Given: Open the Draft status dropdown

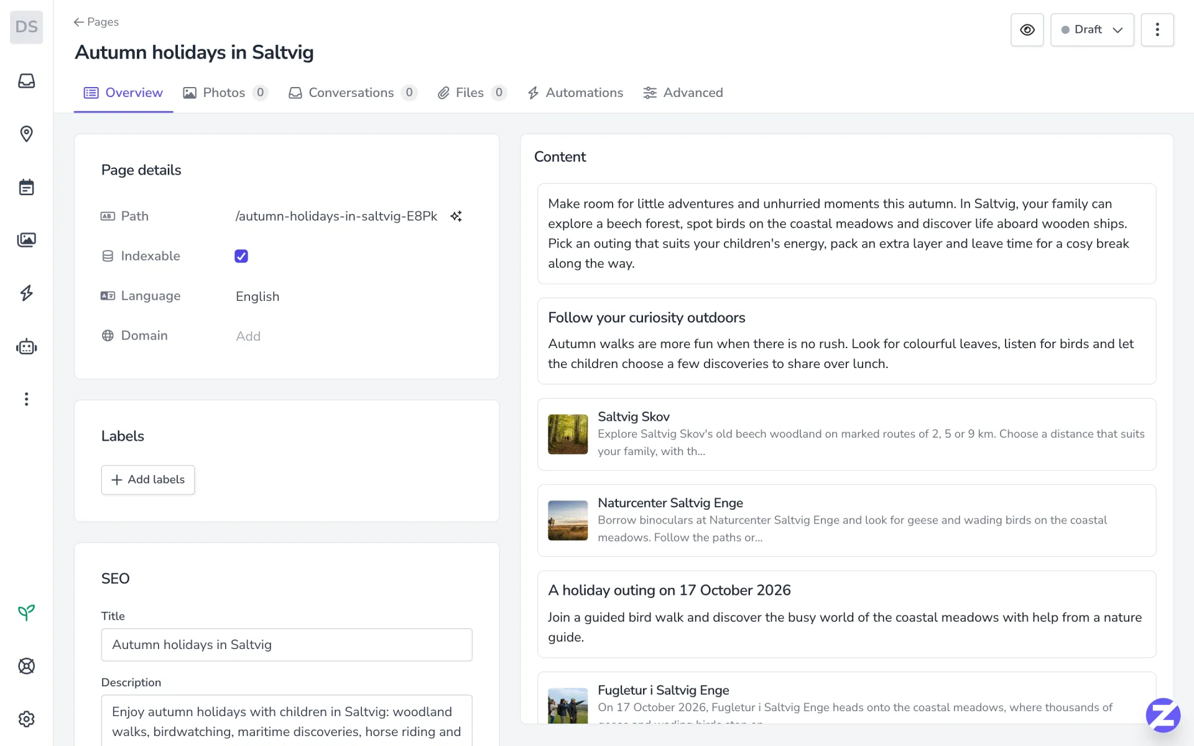Looking at the screenshot, I should point(1092,30).
